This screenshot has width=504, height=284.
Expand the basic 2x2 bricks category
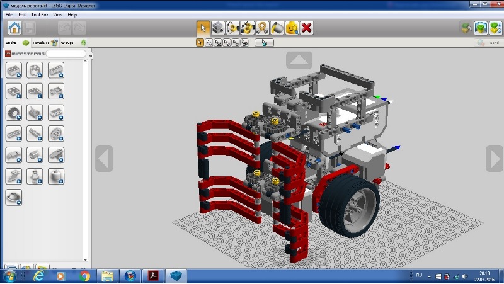14,71
